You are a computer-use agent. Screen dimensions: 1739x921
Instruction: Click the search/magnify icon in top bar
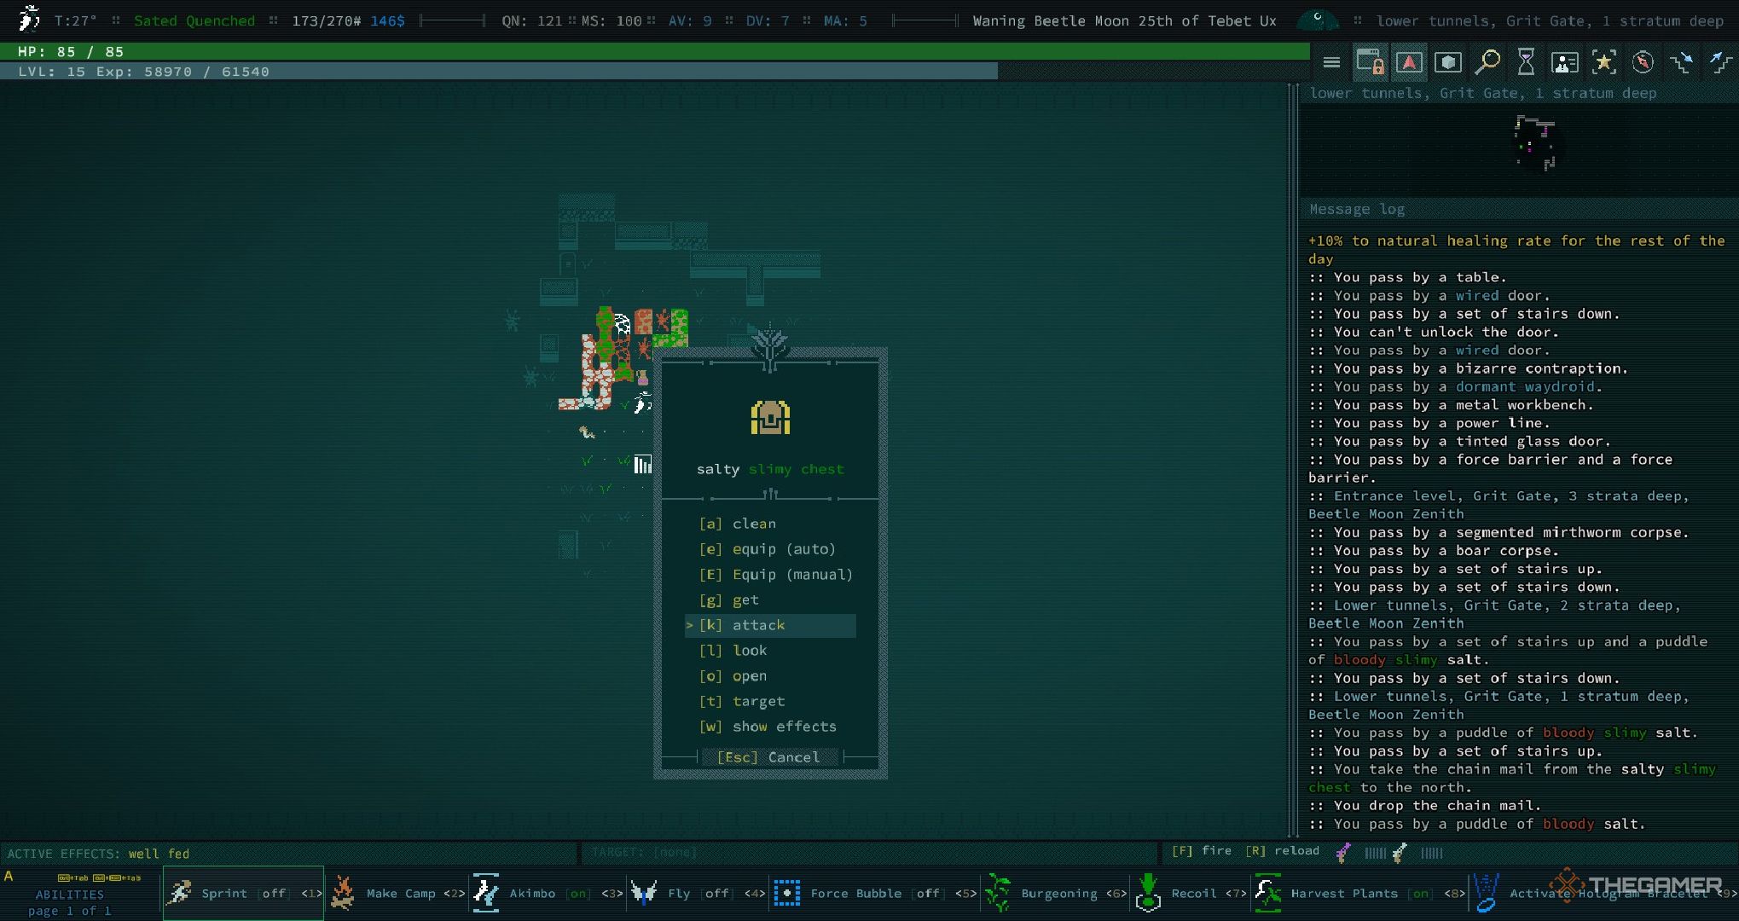1487,61
